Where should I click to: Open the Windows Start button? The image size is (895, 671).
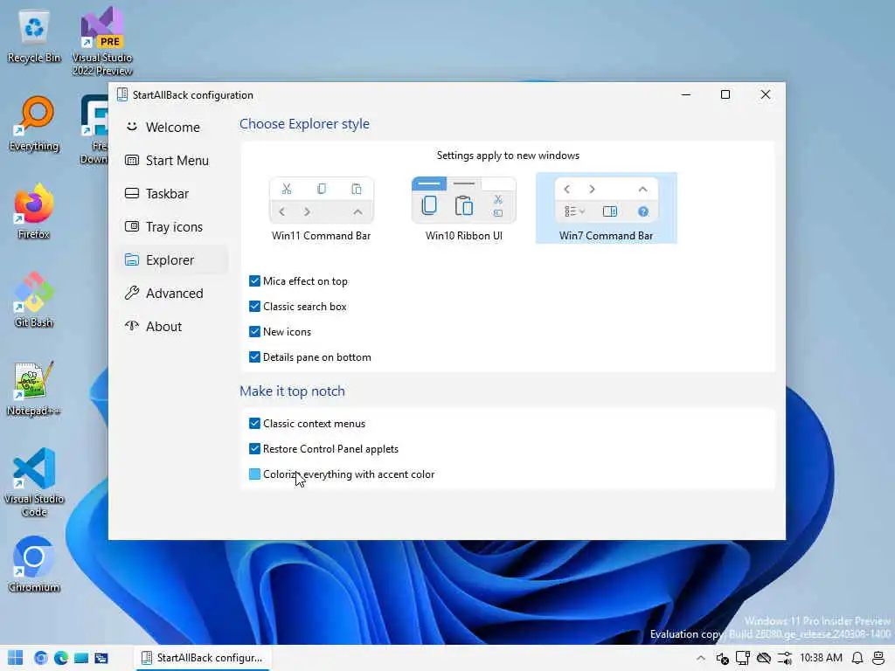coord(16,658)
